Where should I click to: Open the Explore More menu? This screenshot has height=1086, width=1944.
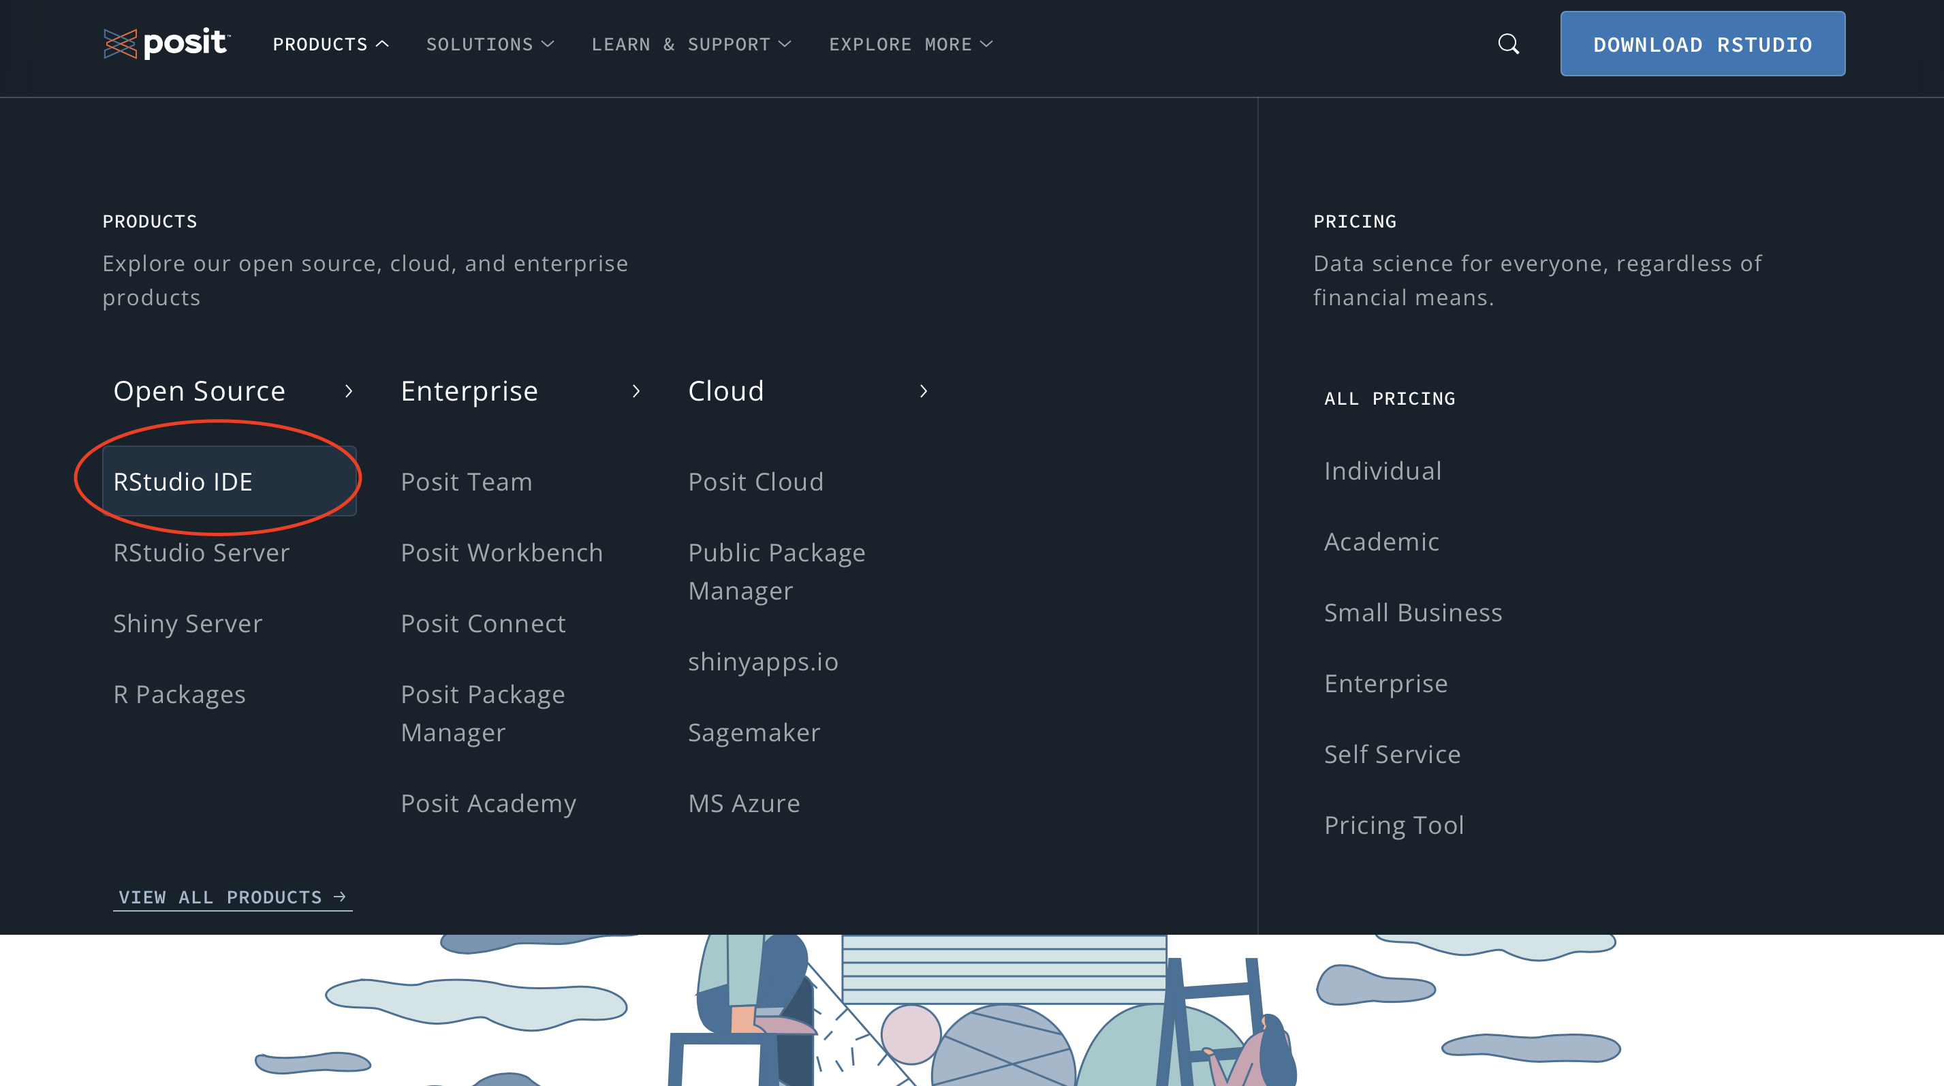(910, 44)
